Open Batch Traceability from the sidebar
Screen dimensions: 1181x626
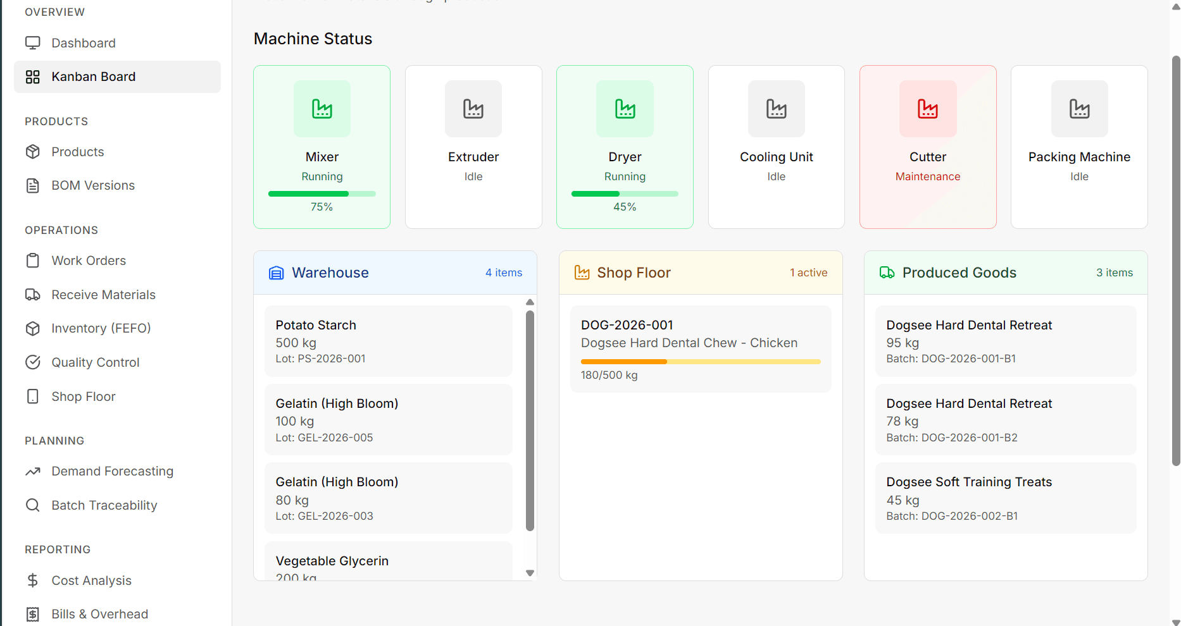[x=104, y=505]
